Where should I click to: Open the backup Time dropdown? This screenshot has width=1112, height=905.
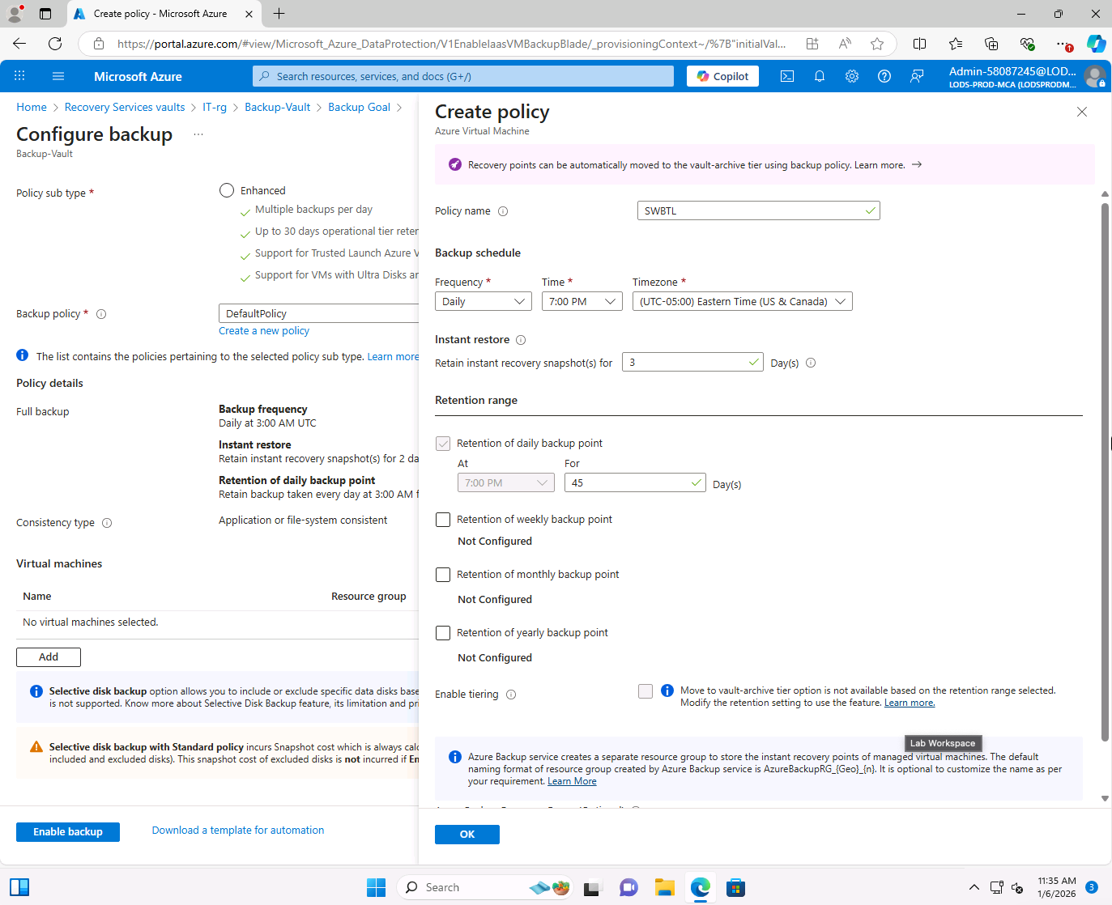(x=582, y=302)
